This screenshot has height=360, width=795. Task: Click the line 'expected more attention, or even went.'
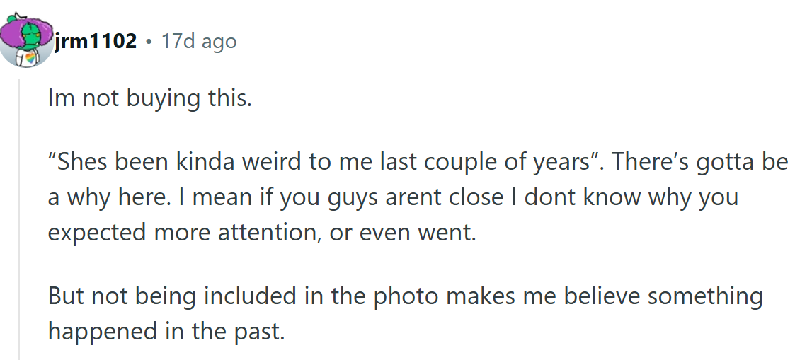tap(262, 231)
